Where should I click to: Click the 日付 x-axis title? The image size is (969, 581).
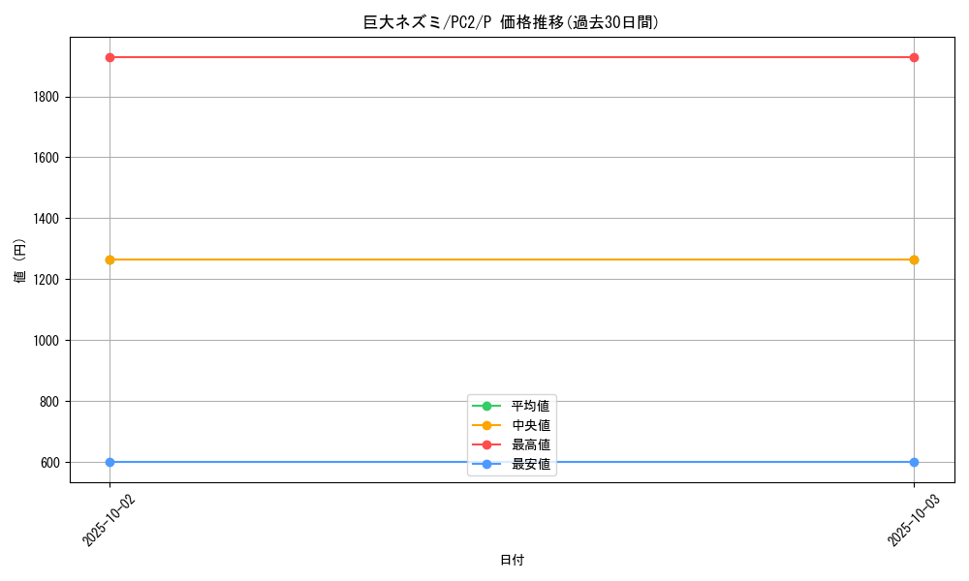(512, 560)
